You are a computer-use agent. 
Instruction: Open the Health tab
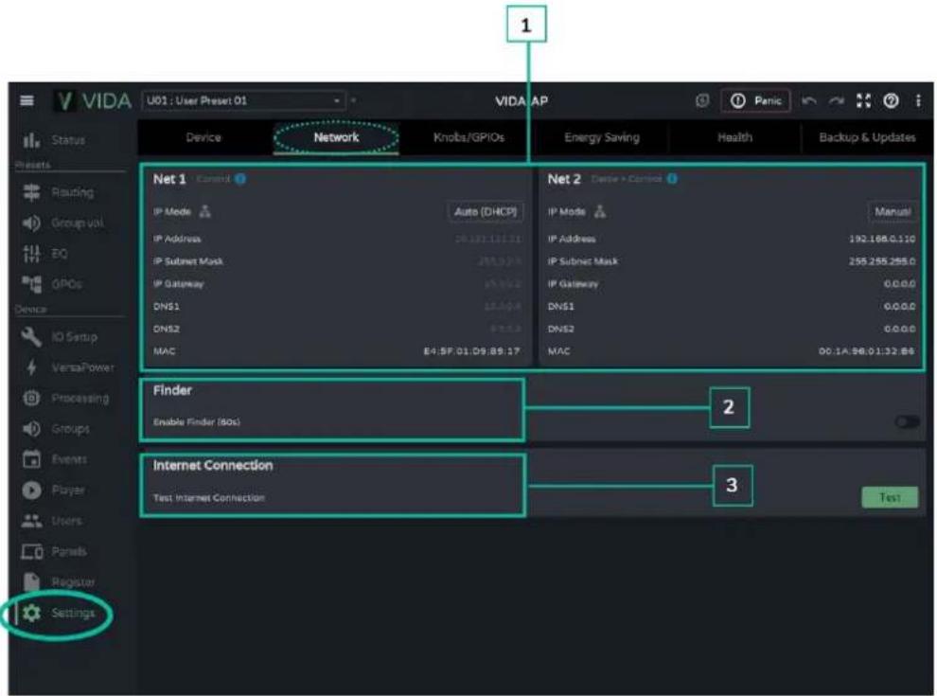coord(734,137)
